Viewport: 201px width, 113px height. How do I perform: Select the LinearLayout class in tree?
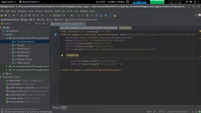tap(23, 49)
